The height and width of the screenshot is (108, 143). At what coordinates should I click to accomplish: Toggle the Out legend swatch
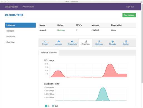tap(53, 106)
